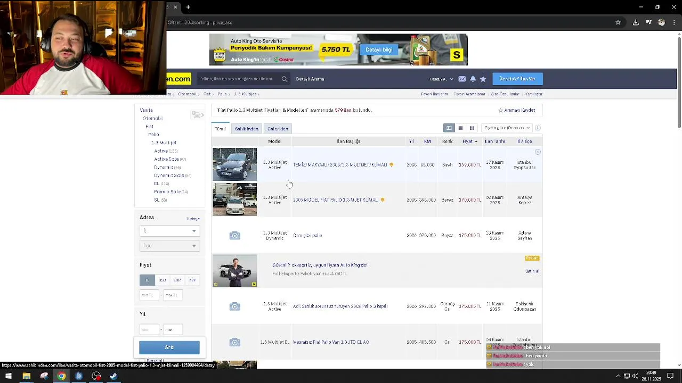Image resolution: width=682 pixels, height=383 pixels.
Task: Select Dynamic Sole subcategory in sidebar
Action: click(169, 176)
